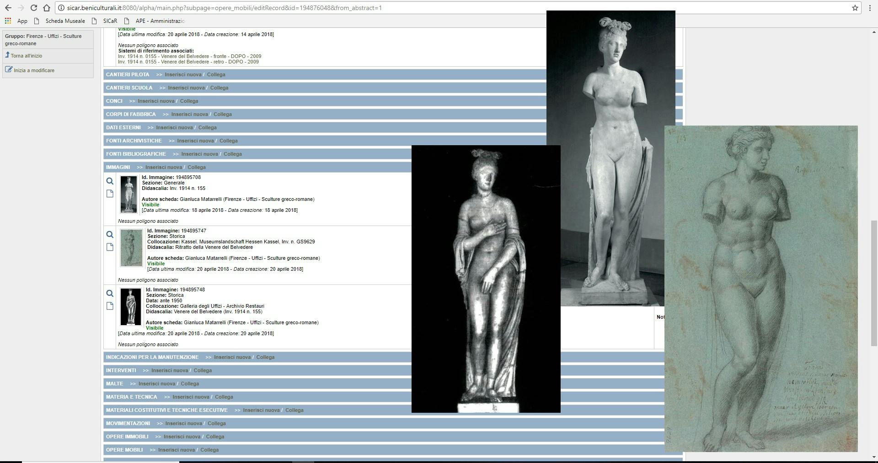
Task: Click the Inizia a modificare edit link
Action: (x=34, y=70)
